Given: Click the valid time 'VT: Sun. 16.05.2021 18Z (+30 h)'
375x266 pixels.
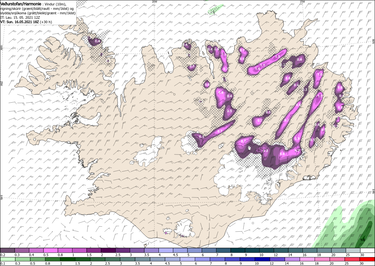Looking at the screenshot, I should (x=26, y=22).
